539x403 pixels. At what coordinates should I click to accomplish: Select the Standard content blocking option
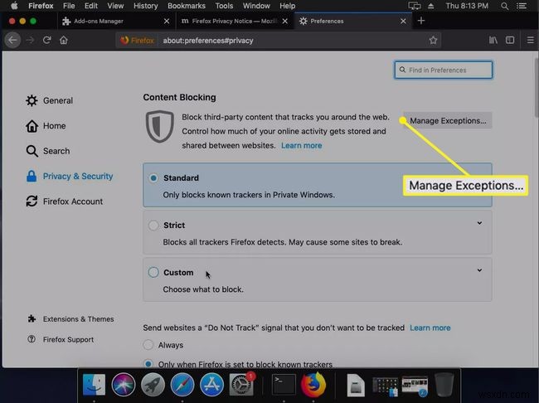(153, 177)
